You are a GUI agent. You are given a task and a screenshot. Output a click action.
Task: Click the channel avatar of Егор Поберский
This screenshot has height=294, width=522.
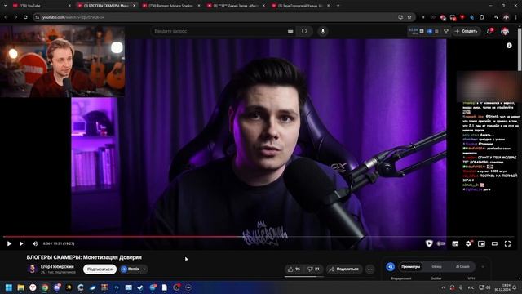pos(33,269)
